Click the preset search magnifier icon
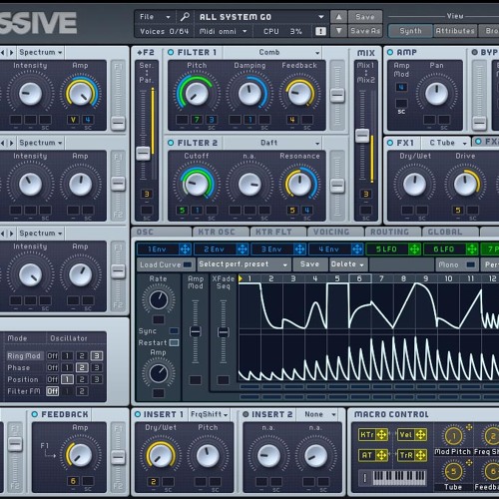The image size is (499, 499). click(x=185, y=17)
